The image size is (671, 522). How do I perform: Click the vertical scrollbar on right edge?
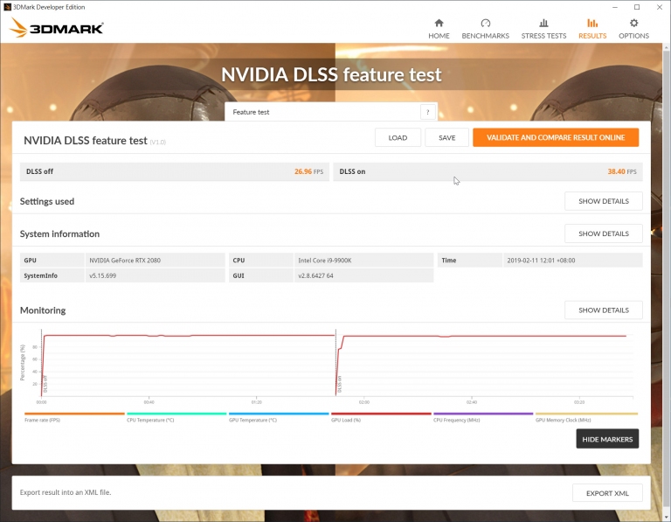667,278
